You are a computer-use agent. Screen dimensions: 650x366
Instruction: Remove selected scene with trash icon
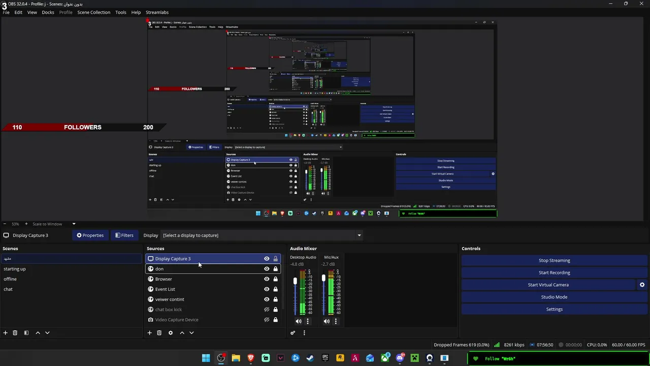point(15,333)
